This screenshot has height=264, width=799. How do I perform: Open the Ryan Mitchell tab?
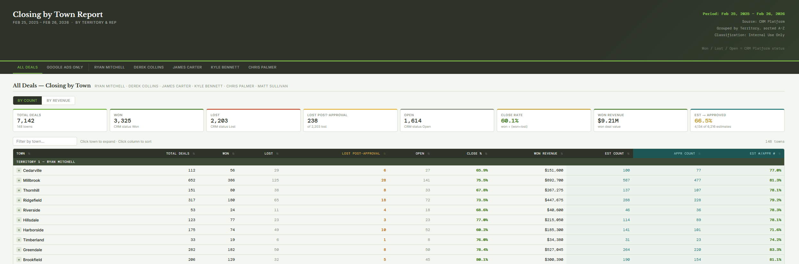(x=109, y=67)
